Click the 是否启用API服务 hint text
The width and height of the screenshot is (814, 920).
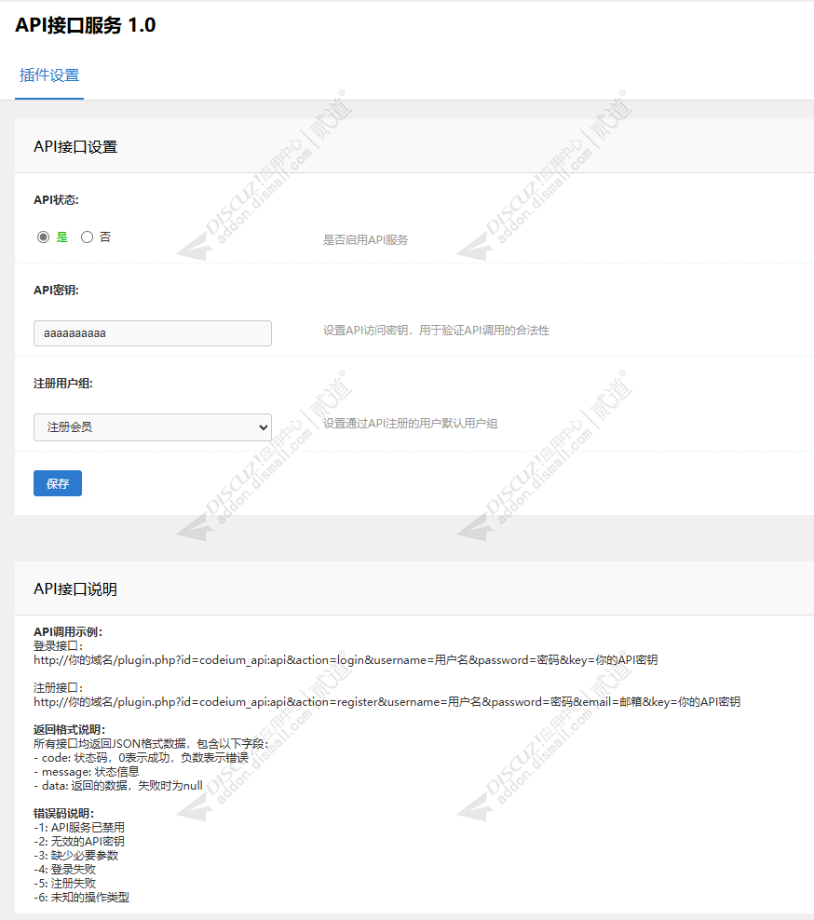(365, 240)
